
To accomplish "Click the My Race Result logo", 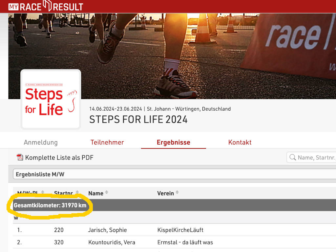I will [46, 6].
